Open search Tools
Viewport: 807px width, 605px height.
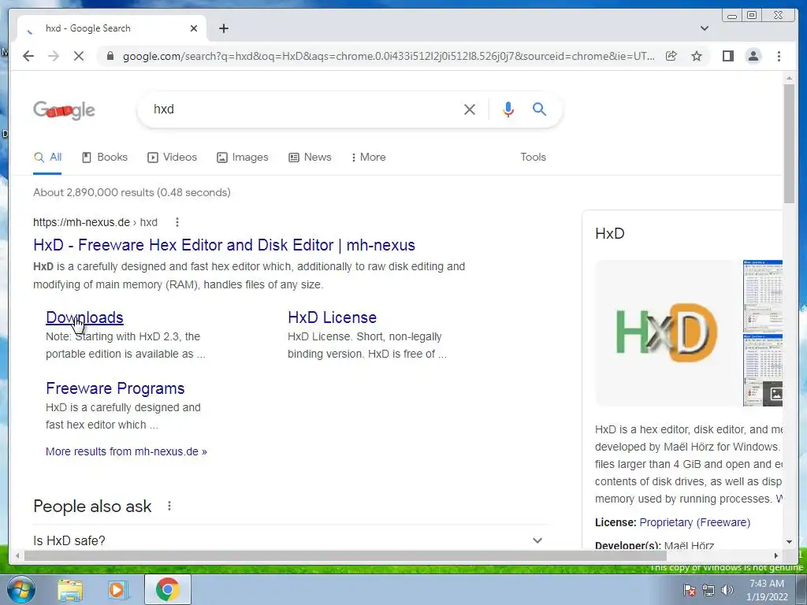tap(533, 158)
